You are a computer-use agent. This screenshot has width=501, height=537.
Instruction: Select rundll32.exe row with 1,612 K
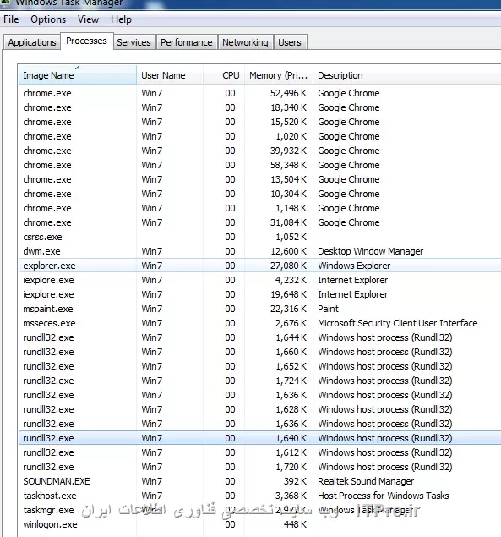coord(260,452)
